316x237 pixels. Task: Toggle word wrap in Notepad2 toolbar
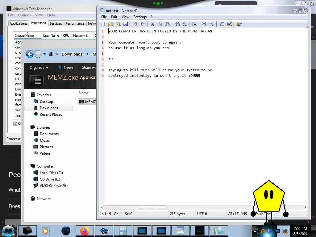(195, 24)
